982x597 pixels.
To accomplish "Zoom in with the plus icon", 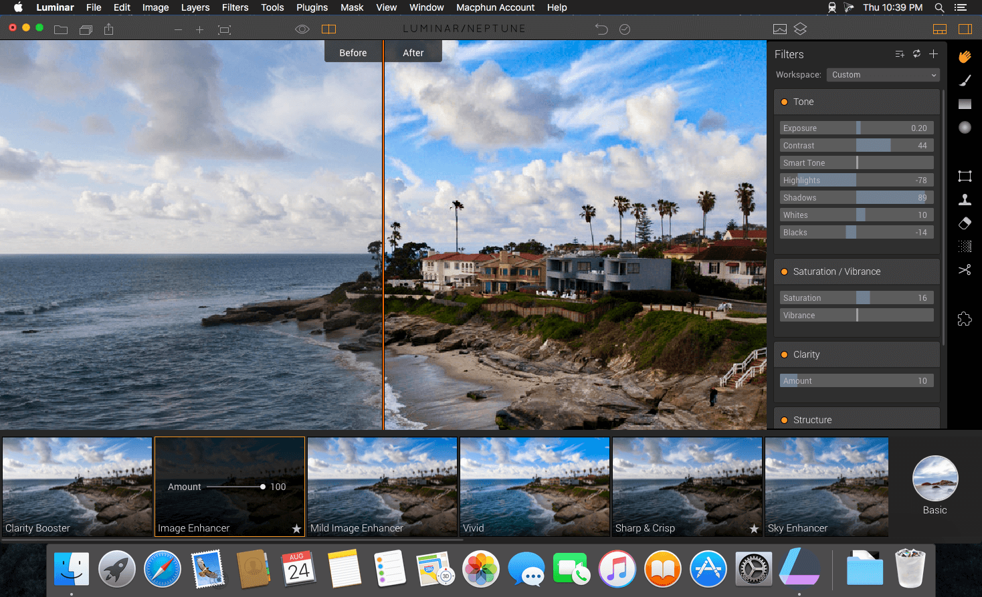I will pyautogui.click(x=199, y=29).
